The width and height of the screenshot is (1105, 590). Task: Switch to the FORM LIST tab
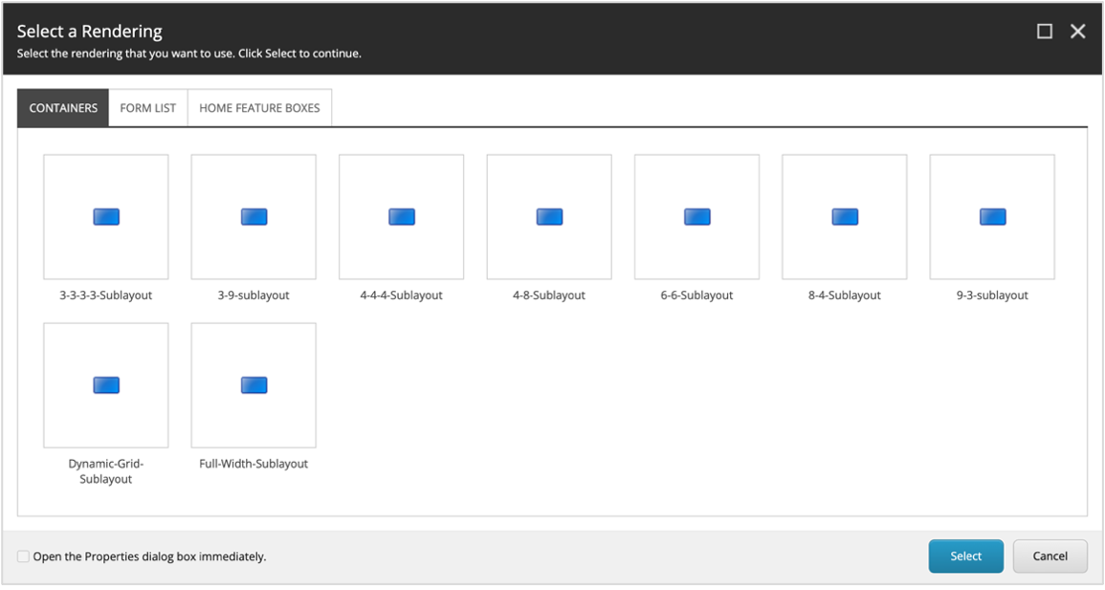click(x=147, y=107)
